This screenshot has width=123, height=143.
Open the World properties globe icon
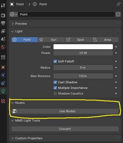tap(3, 47)
